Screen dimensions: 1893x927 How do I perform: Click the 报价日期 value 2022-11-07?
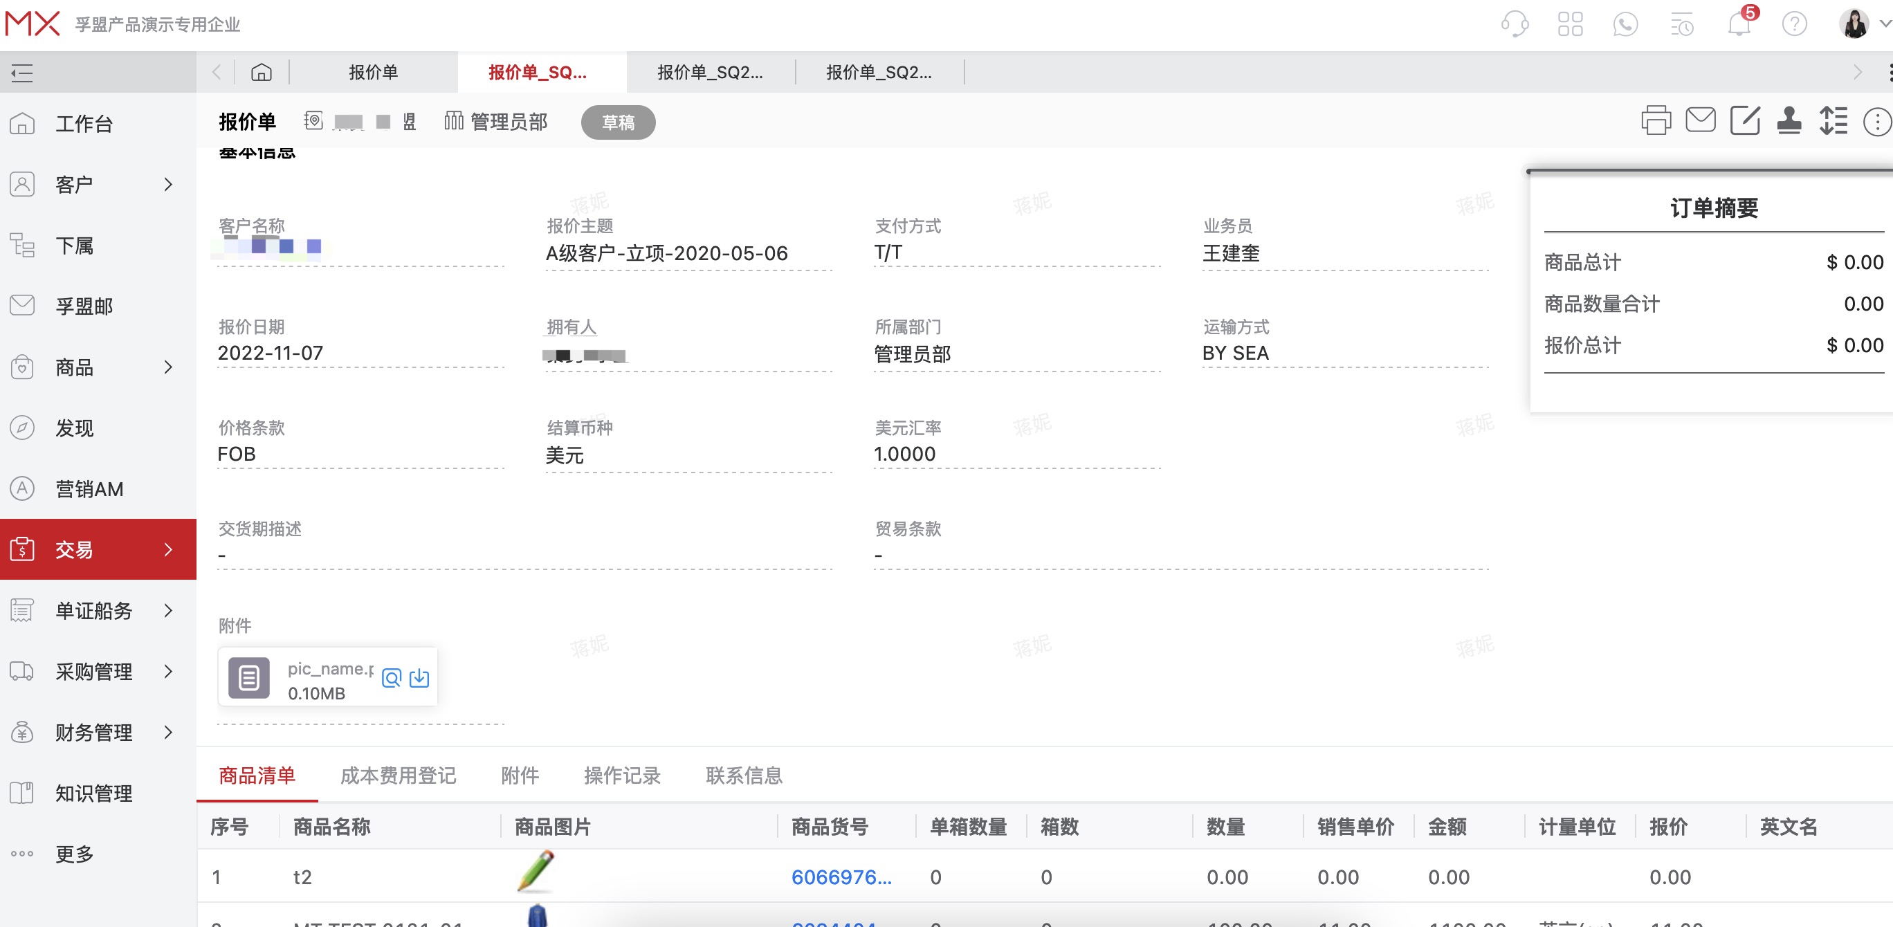pyautogui.click(x=271, y=354)
